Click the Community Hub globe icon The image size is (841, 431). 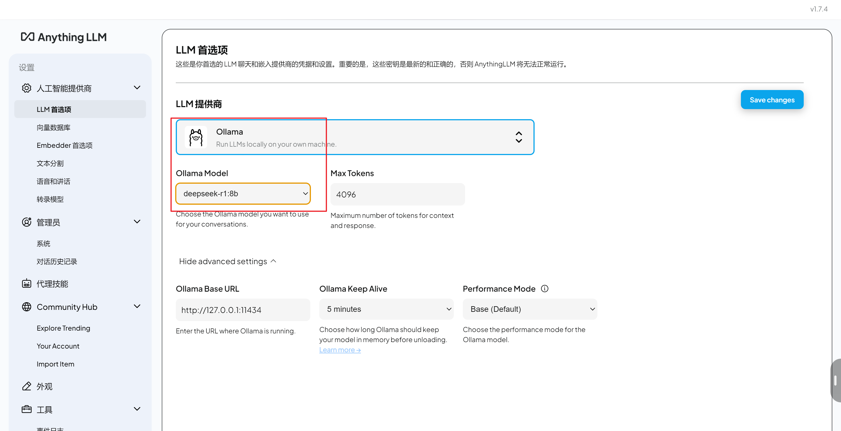[x=26, y=306]
